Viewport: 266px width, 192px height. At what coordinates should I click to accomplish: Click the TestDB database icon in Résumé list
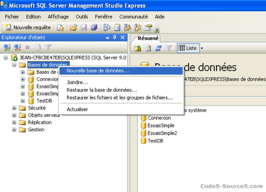point(144,140)
